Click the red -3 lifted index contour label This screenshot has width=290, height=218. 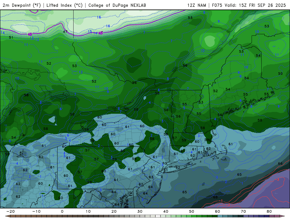click(x=277, y=179)
